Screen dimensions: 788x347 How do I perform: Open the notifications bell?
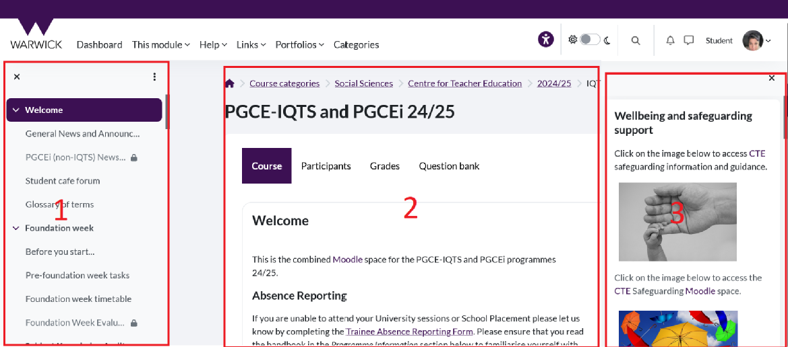point(670,40)
